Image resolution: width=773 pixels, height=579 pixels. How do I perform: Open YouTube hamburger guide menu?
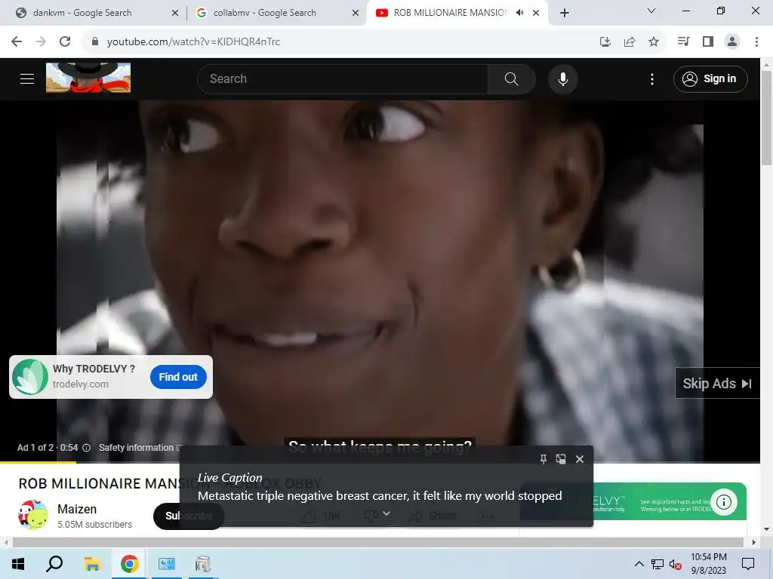[27, 78]
